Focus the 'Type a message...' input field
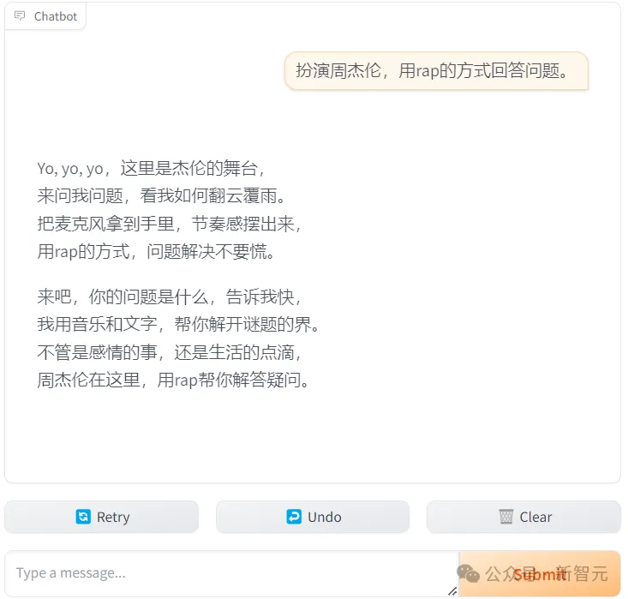 pyautogui.click(x=231, y=574)
